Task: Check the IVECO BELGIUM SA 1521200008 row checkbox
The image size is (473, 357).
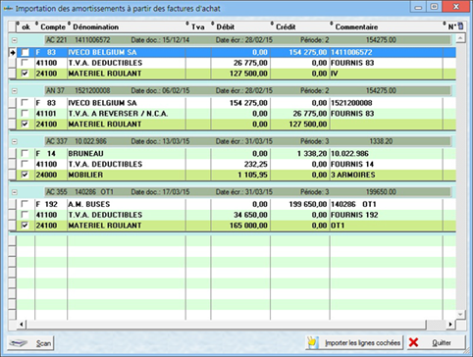Action: coord(25,103)
